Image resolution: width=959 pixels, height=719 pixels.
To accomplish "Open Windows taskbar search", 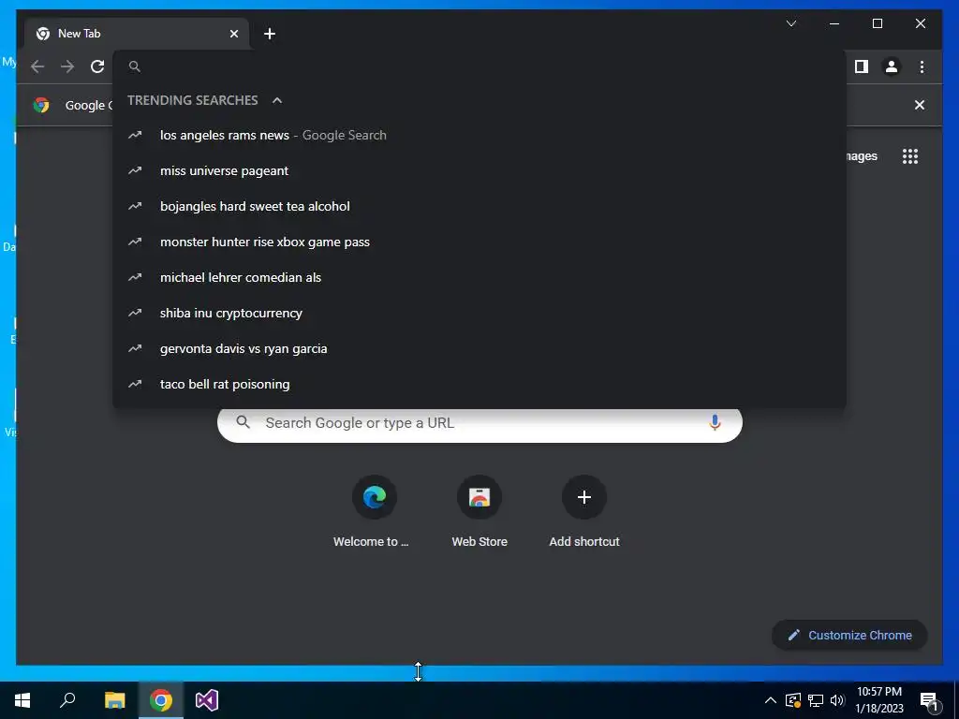I will point(67,700).
